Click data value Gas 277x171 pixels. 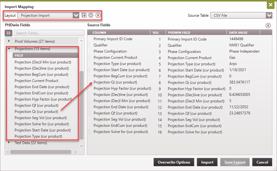(x=232, y=57)
